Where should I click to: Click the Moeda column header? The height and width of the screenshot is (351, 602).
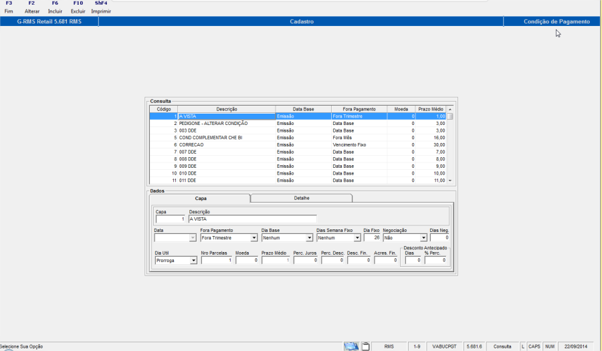401,110
